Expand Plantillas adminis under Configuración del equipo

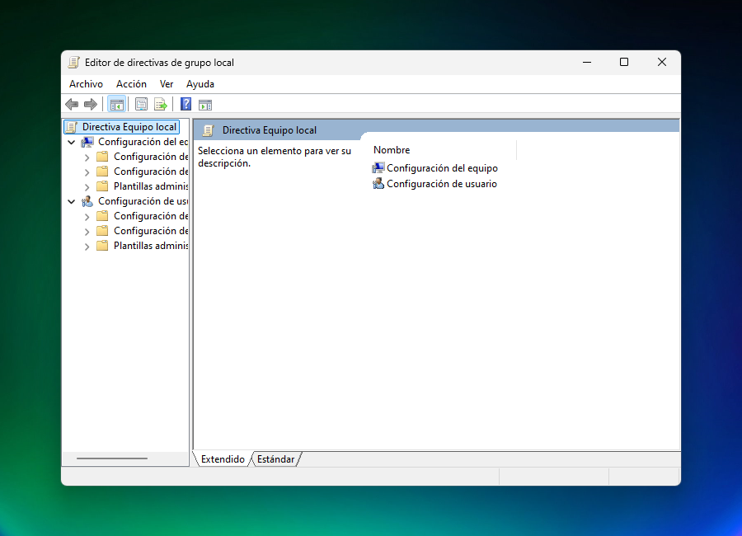click(x=87, y=187)
